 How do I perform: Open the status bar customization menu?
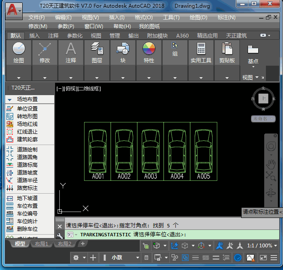click(274, 258)
